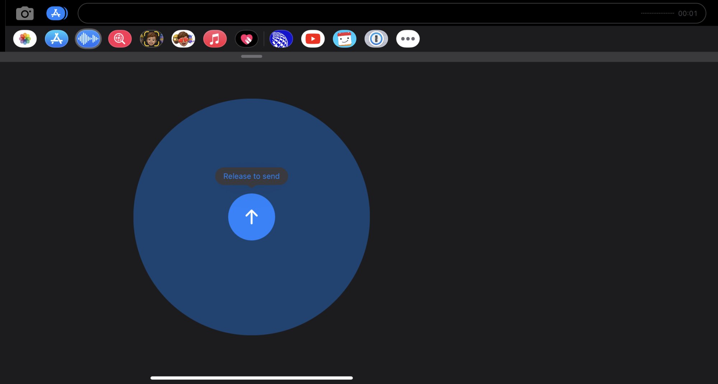The image size is (718, 384).
Task: Open the blue globe airline app icon
Action: 281,39
